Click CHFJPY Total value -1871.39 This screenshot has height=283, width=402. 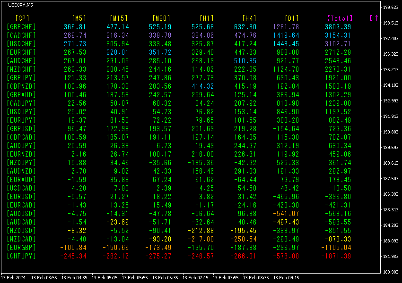[x=336, y=256]
